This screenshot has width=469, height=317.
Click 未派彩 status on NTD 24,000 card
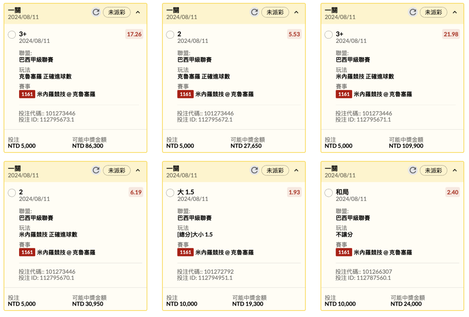point(433,170)
